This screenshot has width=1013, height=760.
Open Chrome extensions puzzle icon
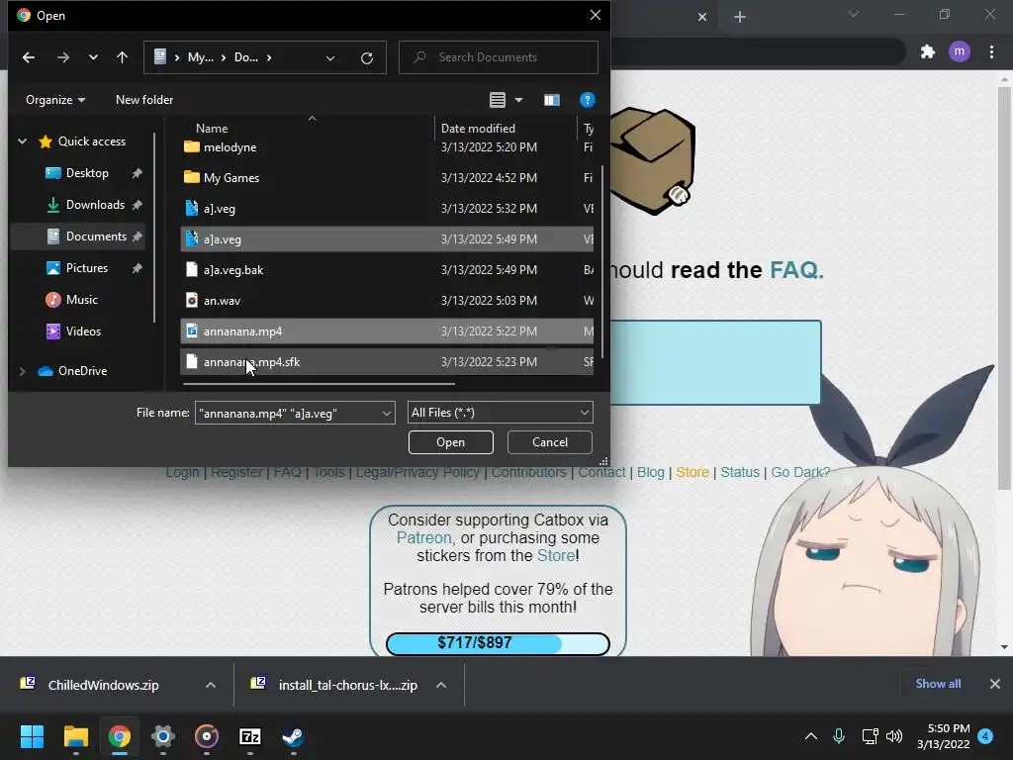928,51
